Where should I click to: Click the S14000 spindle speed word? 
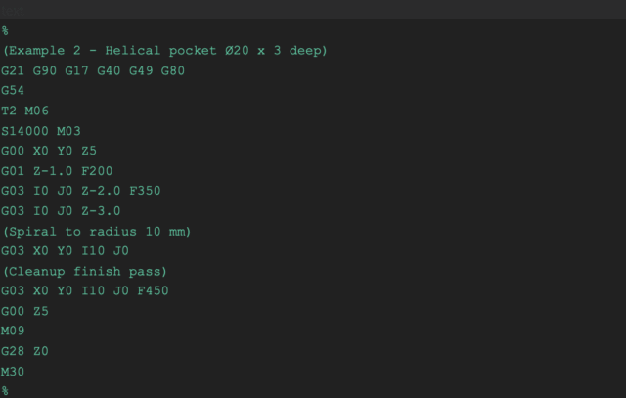[27, 131]
